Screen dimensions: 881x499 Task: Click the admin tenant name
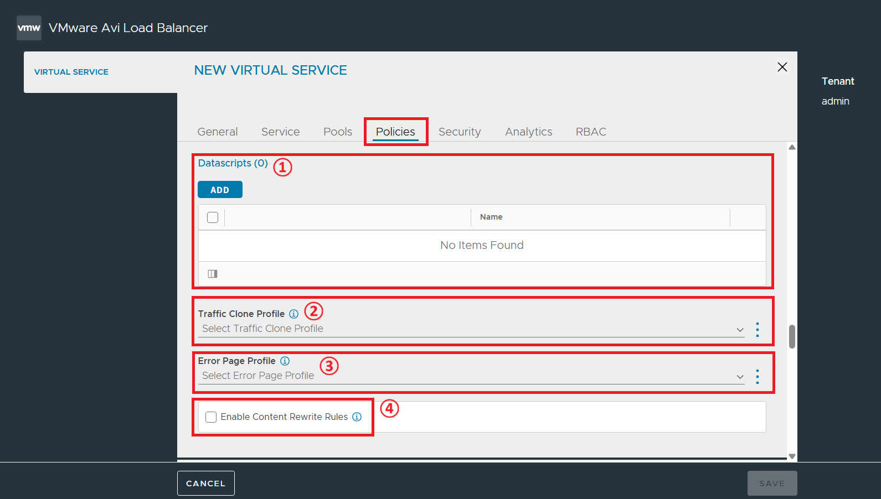pyautogui.click(x=836, y=101)
